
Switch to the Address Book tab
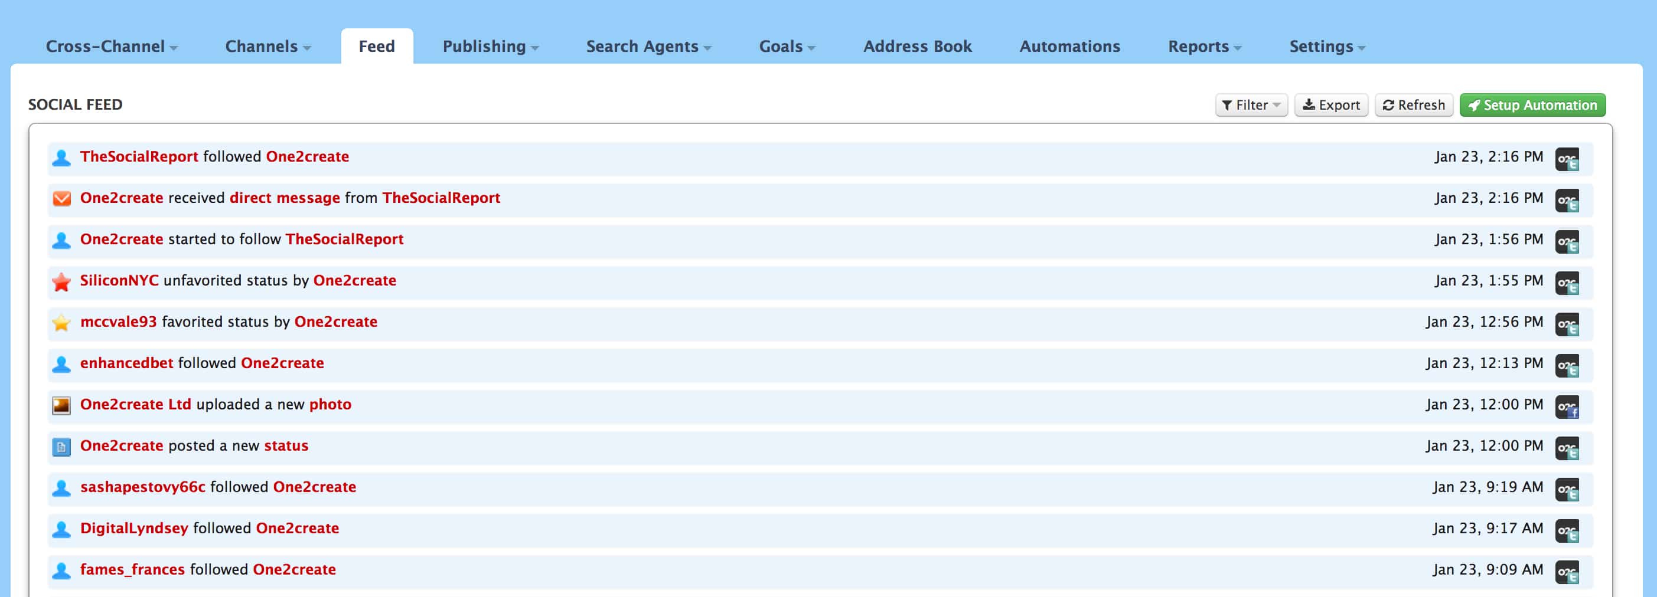coord(916,46)
